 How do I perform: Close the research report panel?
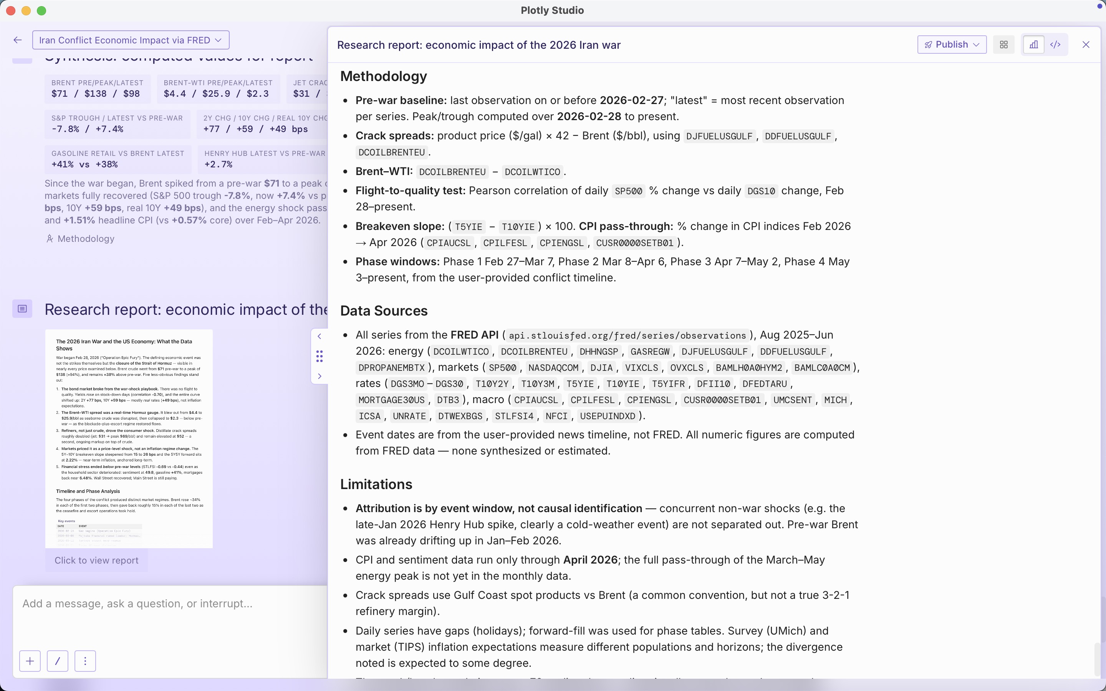click(1086, 44)
